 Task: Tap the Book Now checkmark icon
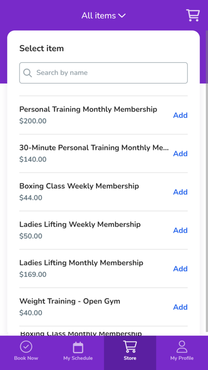click(26, 347)
